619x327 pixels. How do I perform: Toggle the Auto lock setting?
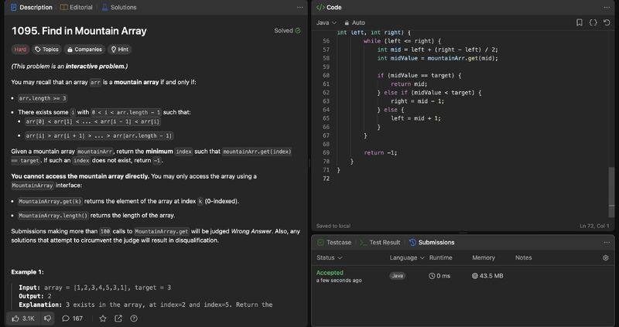354,22
